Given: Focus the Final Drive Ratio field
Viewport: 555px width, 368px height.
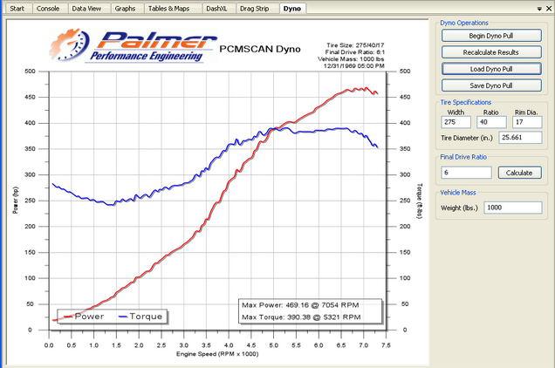Looking at the screenshot, I should point(467,173).
